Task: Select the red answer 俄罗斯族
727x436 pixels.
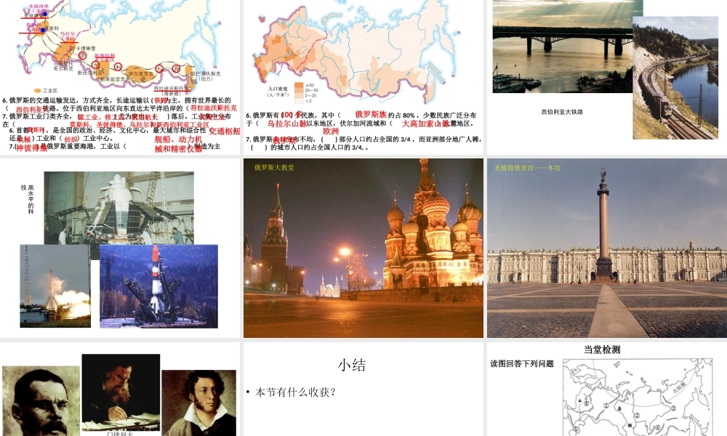Action: click(x=371, y=114)
